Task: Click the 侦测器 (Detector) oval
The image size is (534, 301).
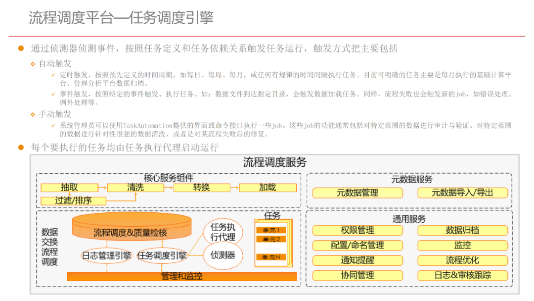Action: pyautogui.click(x=223, y=256)
